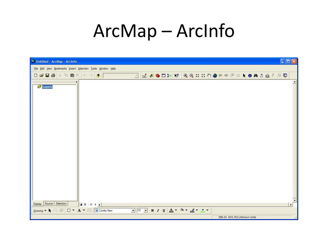Viewport: 328px width, 246px height.
Task: Click Select Elements arrow in Drawing toolbar
Action: click(x=50, y=210)
